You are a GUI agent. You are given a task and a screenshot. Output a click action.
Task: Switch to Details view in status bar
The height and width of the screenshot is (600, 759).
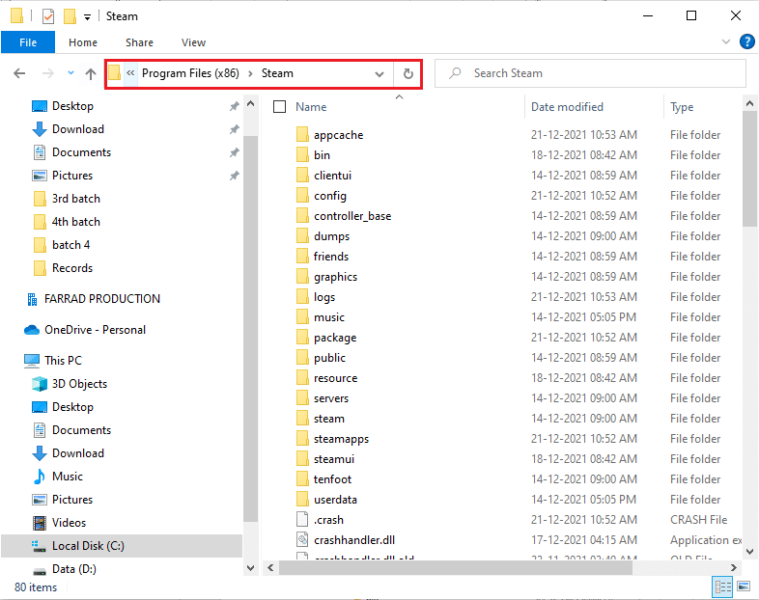point(722,586)
